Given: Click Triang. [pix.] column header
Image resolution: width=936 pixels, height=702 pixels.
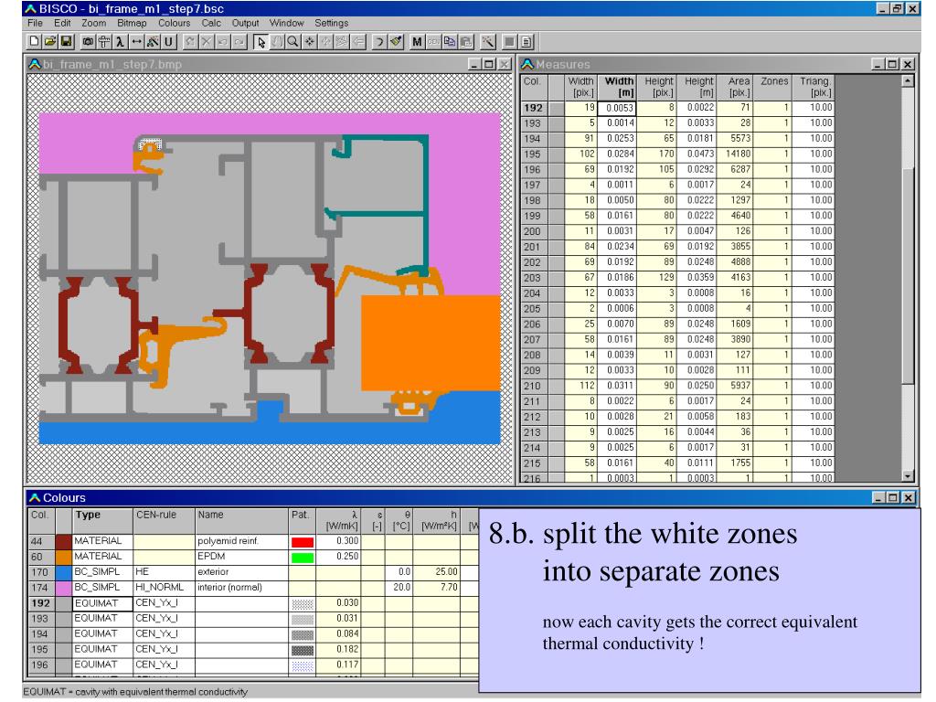Looking at the screenshot, I should pyautogui.click(x=814, y=87).
